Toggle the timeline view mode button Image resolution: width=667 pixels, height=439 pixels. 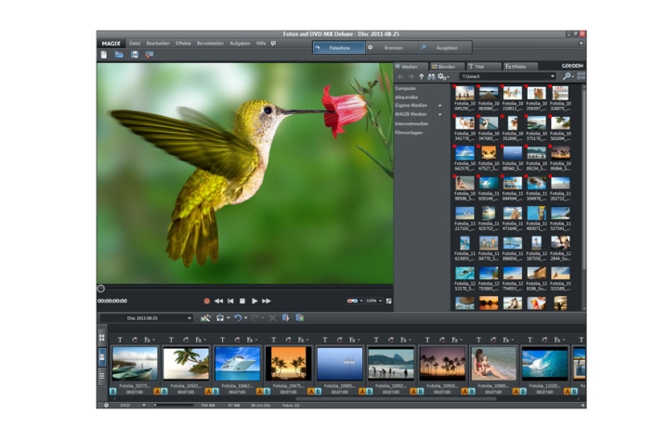pyautogui.click(x=102, y=377)
